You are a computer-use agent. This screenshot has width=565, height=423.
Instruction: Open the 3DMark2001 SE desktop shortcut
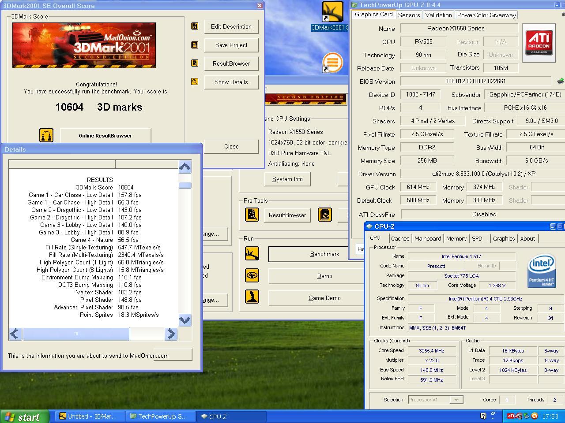[332, 16]
